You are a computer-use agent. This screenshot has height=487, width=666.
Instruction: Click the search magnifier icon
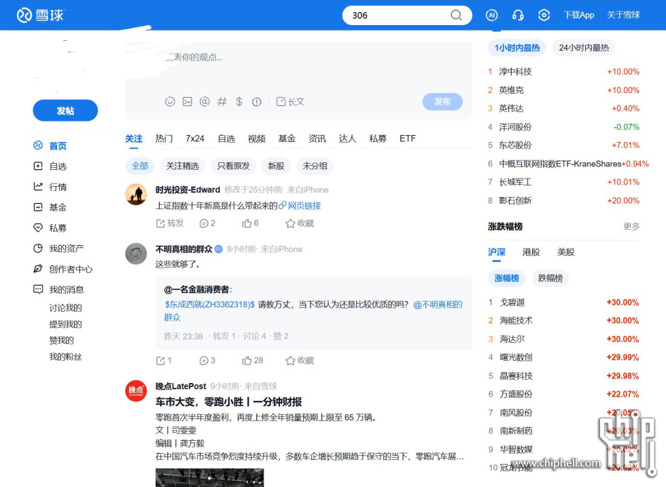pyautogui.click(x=456, y=16)
